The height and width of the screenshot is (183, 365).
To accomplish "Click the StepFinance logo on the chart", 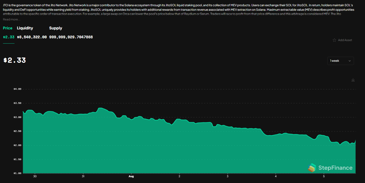I will pyautogui.click(x=330, y=168).
